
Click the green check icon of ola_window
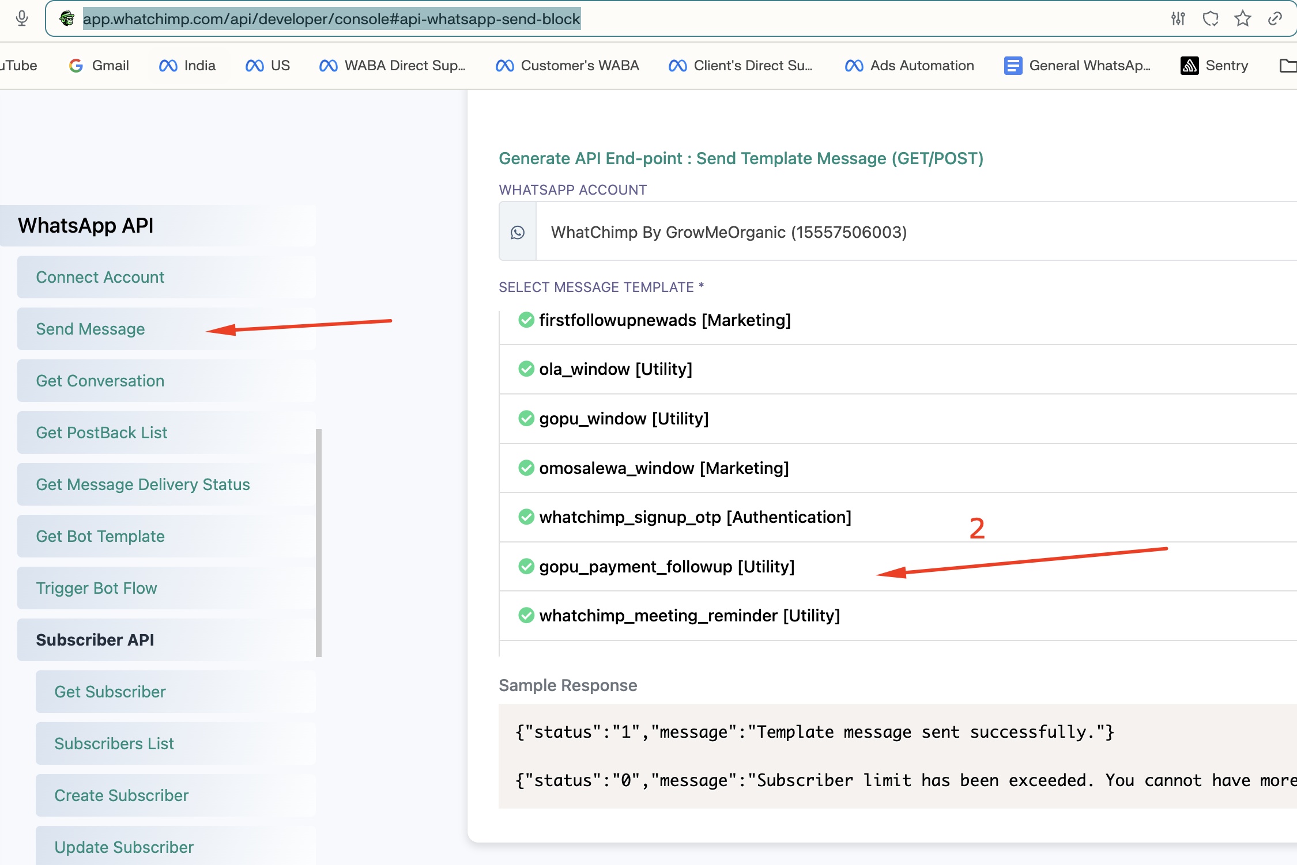(526, 369)
